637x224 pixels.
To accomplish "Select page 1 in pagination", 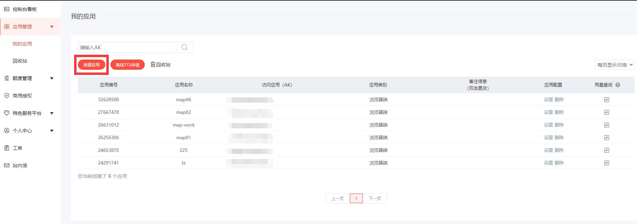I will point(356,198).
